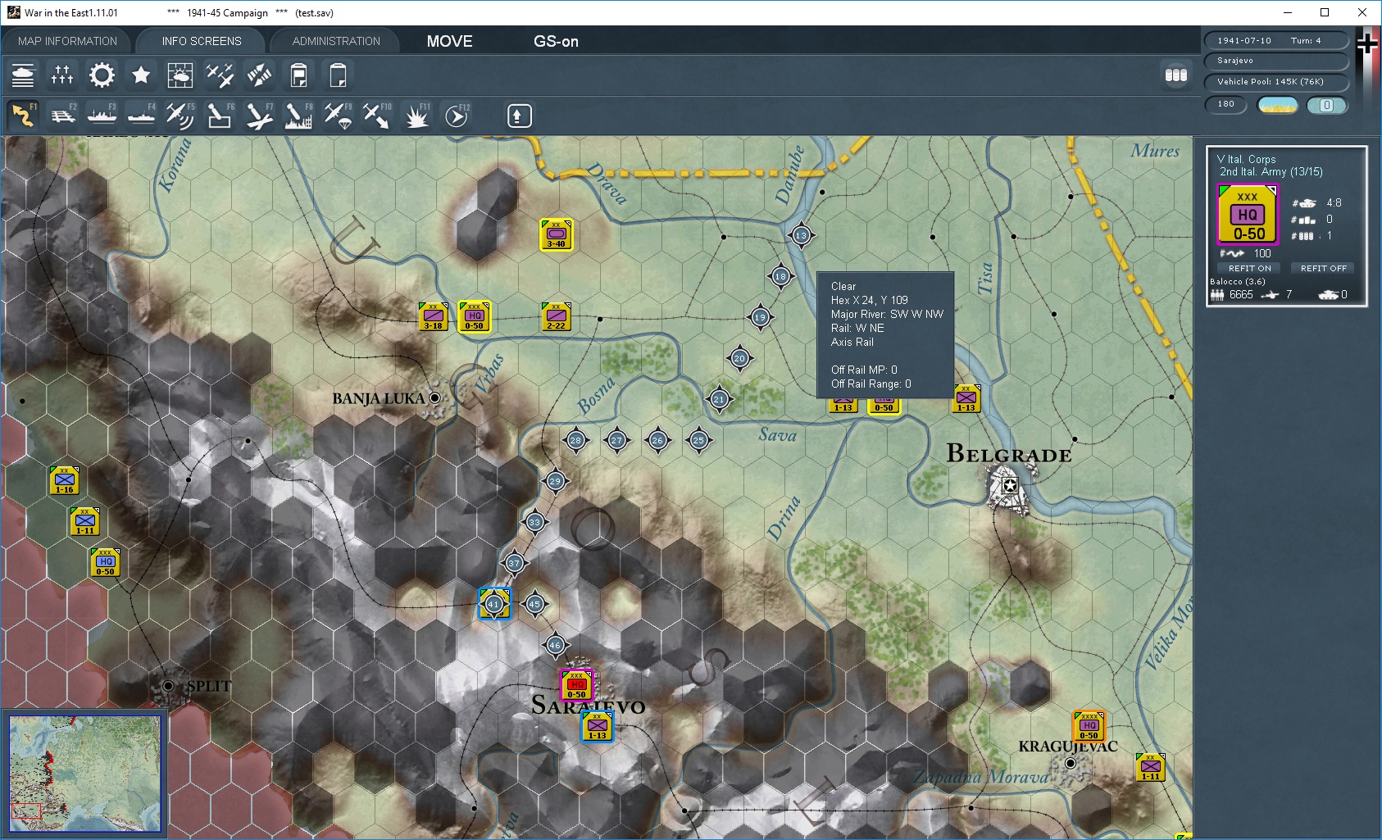1382x840 pixels.
Task: Click the date and turn display
Action: click(x=1275, y=40)
